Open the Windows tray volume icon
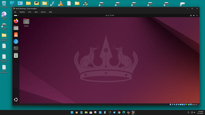 point(194,112)
